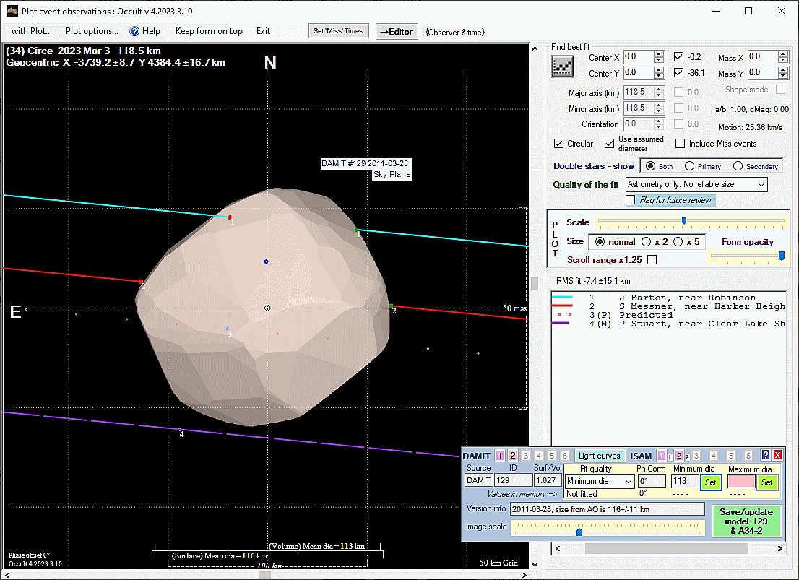This screenshot has height=580, width=799.
Task: Select ISAM model number 2
Action: [x=679, y=456]
